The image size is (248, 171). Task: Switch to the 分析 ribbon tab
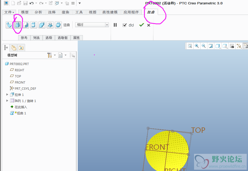[38, 12]
